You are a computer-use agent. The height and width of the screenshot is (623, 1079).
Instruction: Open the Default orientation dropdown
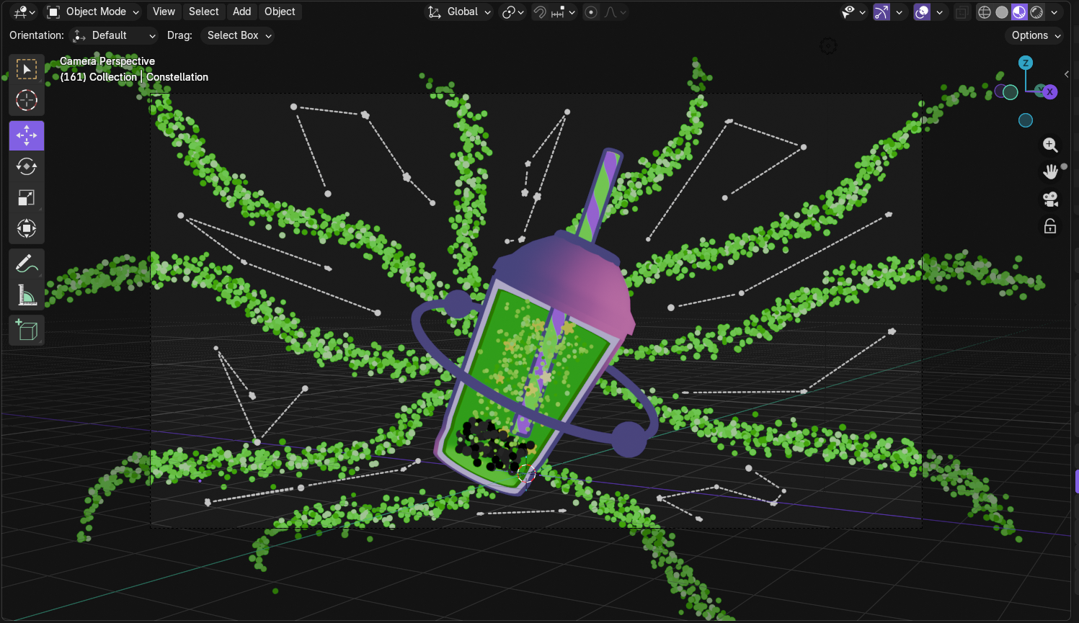(x=114, y=35)
